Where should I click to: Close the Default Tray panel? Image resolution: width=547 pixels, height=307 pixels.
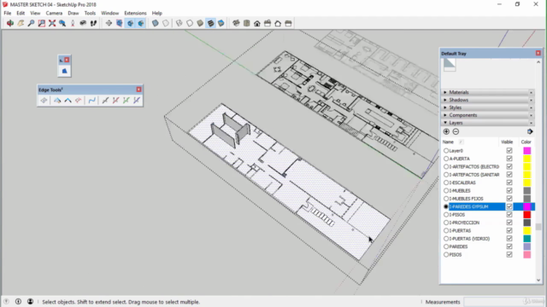pyautogui.click(x=538, y=53)
